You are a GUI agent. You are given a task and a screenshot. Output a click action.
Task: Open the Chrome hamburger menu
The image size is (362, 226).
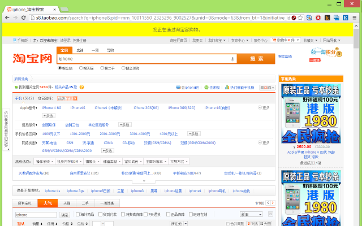[x=355, y=18]
